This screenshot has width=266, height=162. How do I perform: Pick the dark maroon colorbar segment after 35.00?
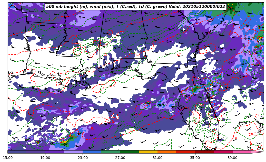pos(204,152)
